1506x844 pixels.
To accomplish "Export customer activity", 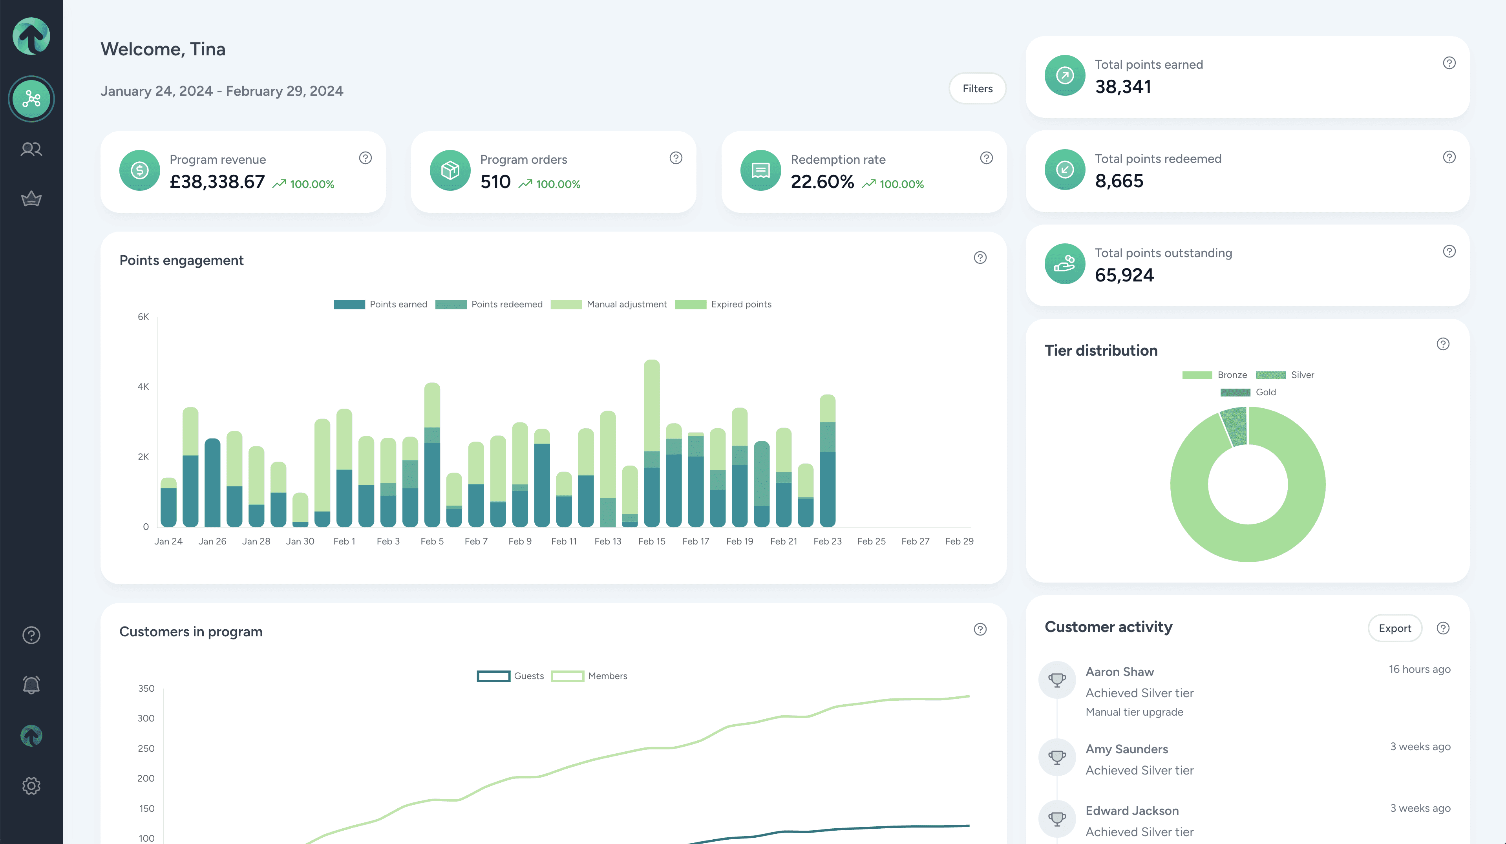I will 1395,628.
